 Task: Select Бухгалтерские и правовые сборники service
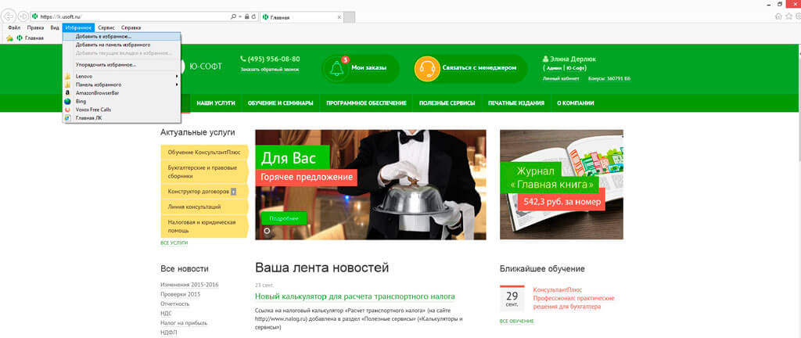tap(204, 171)
